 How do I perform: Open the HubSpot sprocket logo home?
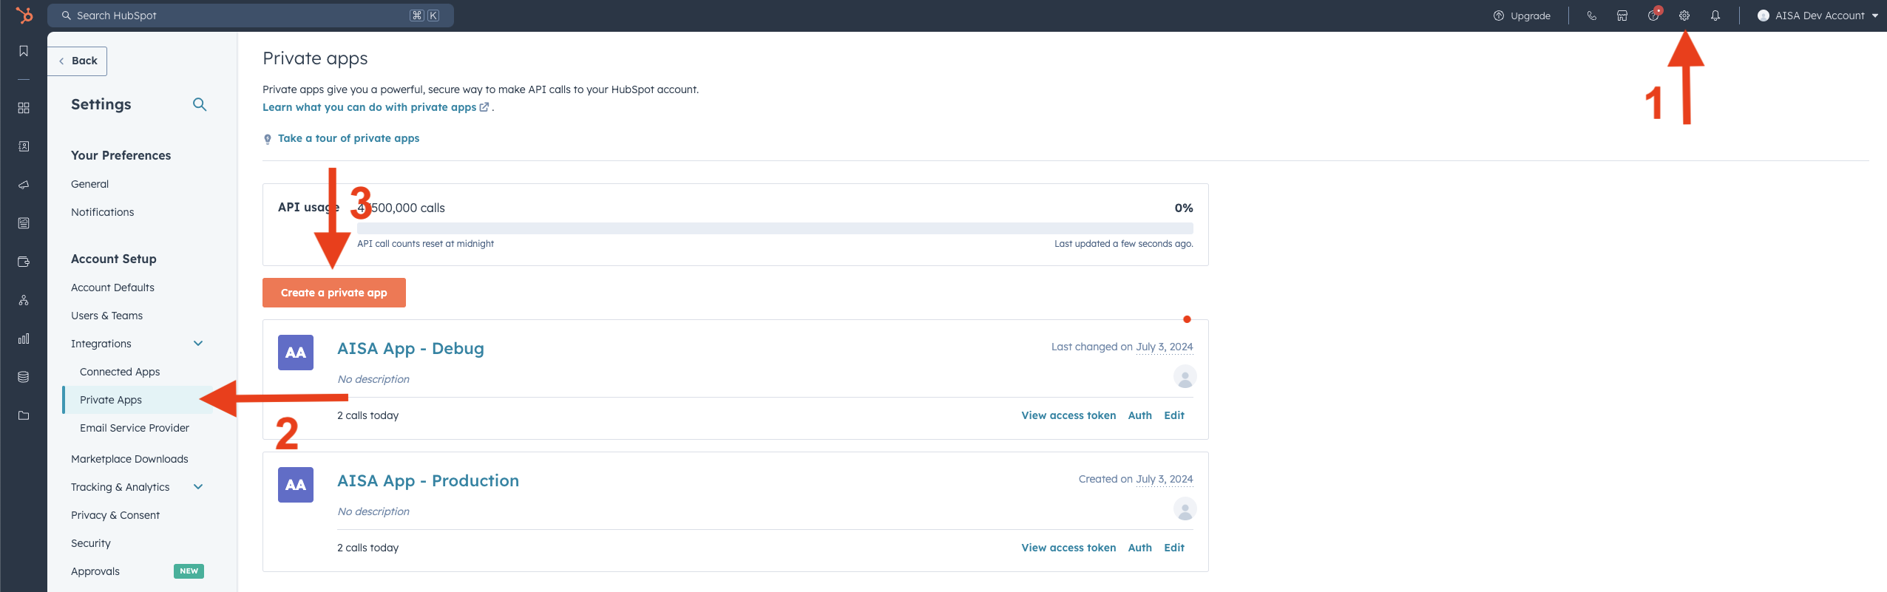pos(24,16)
